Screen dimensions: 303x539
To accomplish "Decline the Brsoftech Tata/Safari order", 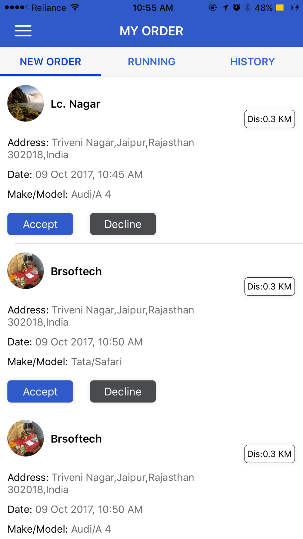I will click(x=123, y=391).
